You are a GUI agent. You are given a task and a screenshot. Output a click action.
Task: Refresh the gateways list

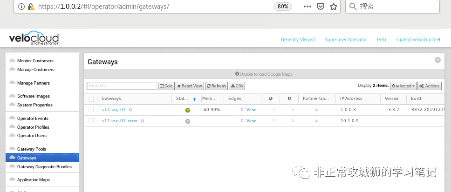point(216,86)
